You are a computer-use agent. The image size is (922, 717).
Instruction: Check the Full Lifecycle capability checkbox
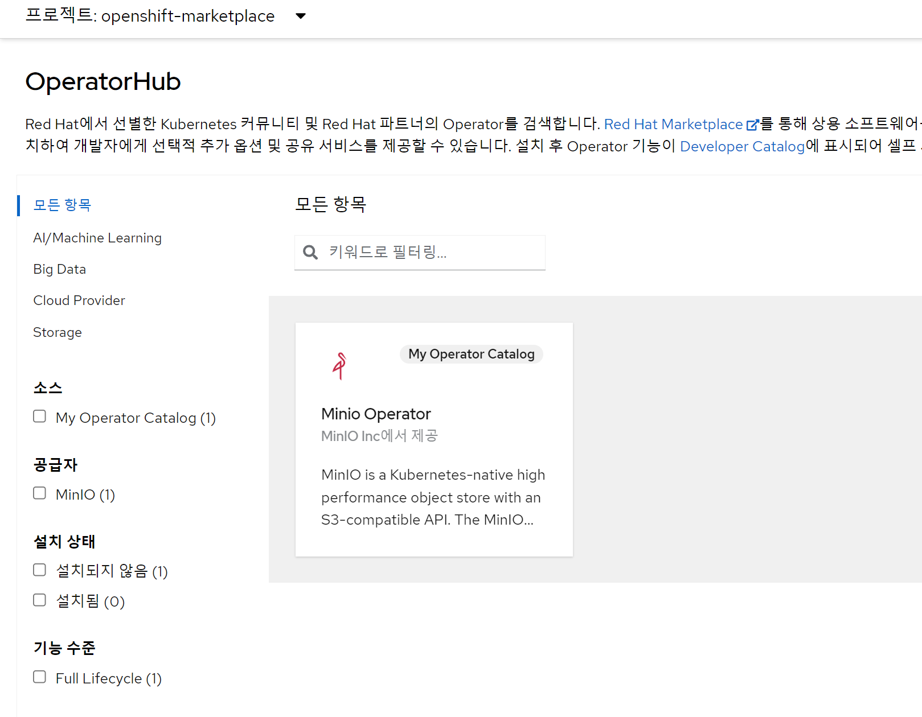point(39,677)
